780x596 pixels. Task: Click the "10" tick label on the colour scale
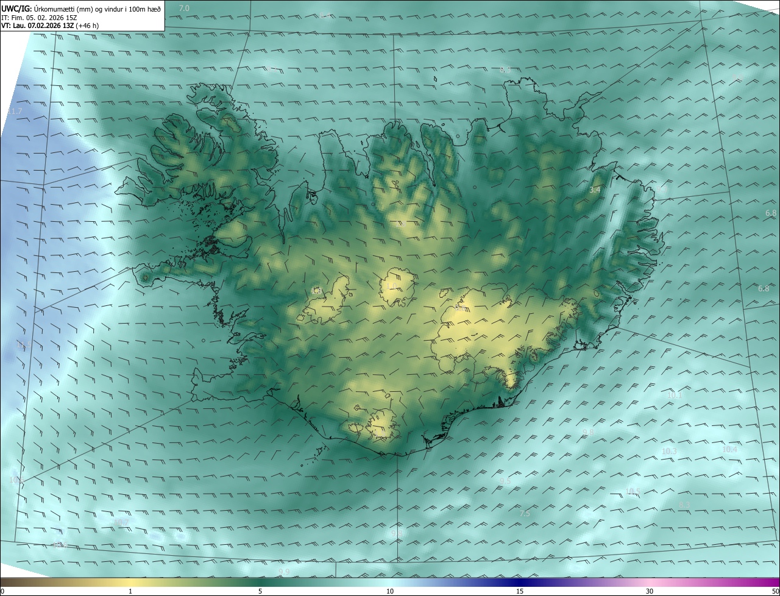390,592
